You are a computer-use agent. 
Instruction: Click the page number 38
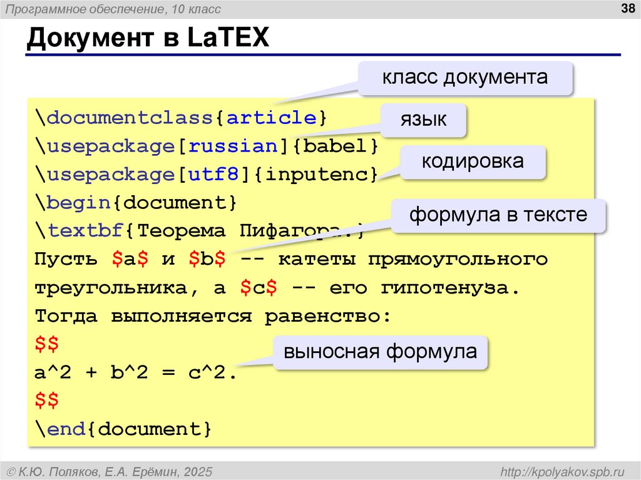627,9
